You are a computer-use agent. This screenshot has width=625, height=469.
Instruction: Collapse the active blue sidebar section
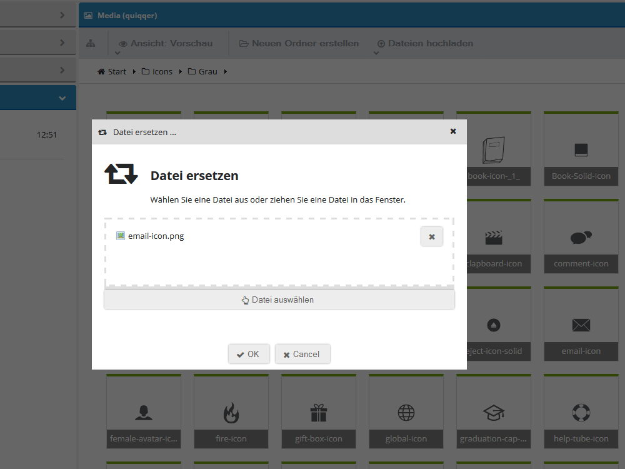click(62, 98)
